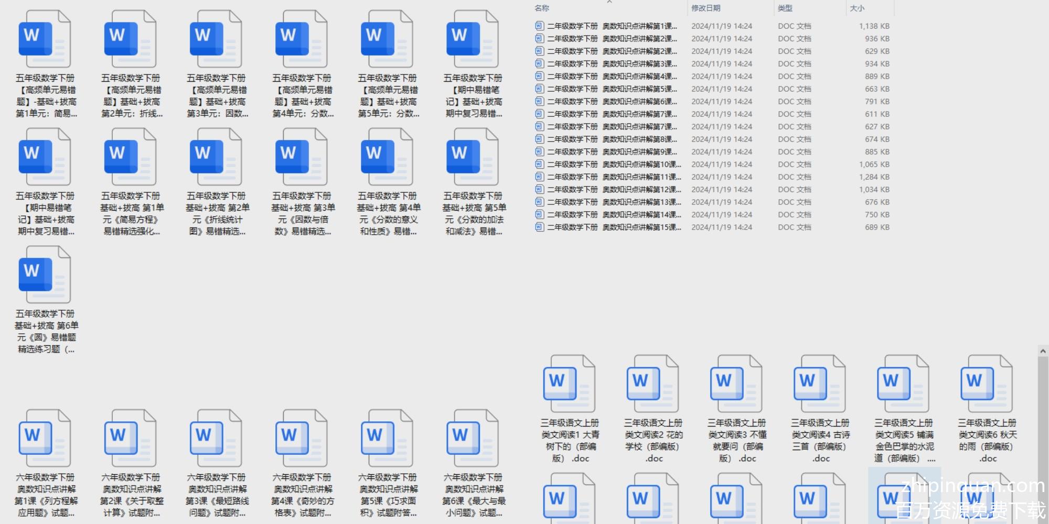Select 三年级语文上册 类文阅读2 花的学校 icon

click(652, 384)
